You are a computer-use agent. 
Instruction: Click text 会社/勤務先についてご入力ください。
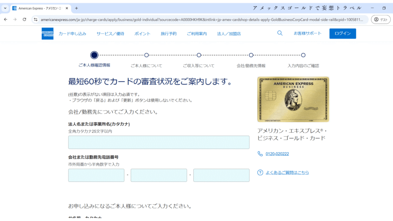tap(114, 112)
